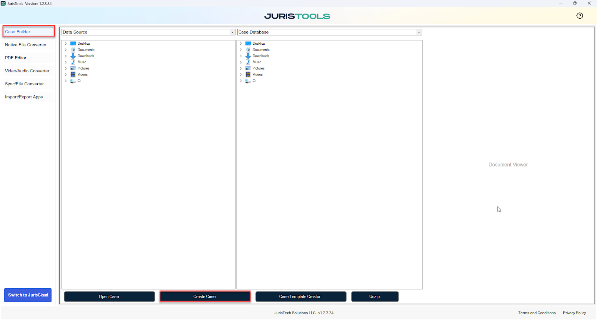
Task: Expand Desktop node in Case Database tree
Action: coord(241,44)
